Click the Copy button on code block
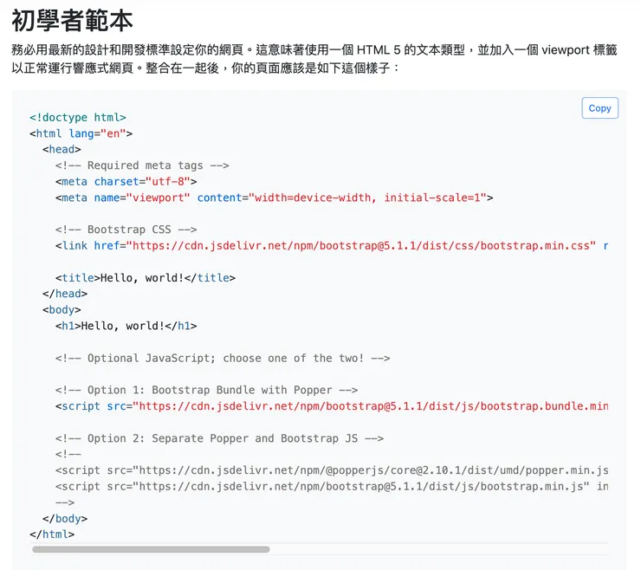641x570 pixels. [599, 108]
